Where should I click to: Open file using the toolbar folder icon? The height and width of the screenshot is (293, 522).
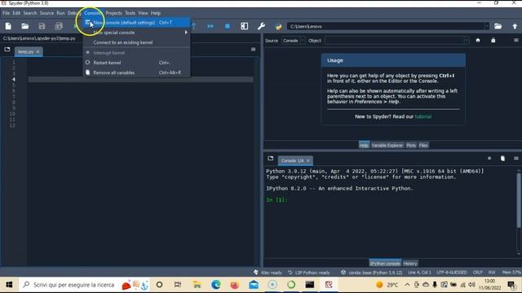coord(25,26)
